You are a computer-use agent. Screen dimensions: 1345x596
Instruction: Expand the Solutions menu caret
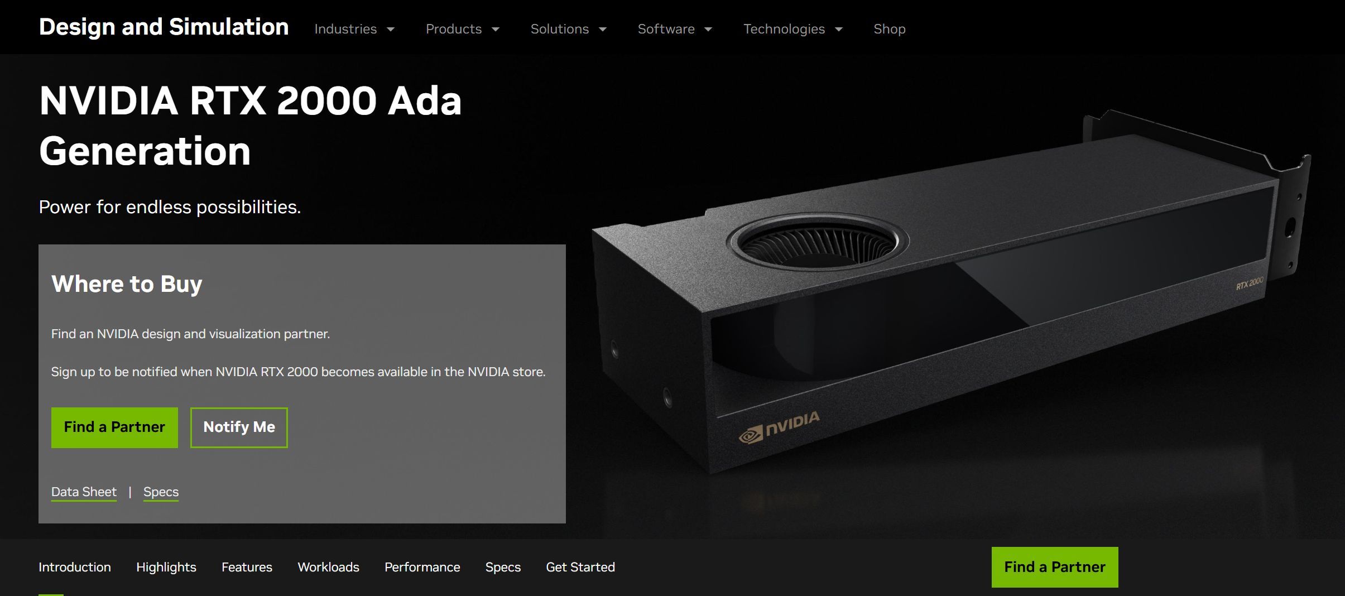tap(603, 30)
